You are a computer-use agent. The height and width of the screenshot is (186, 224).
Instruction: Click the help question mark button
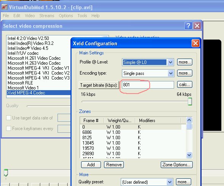pyautogui.click(x=188, y=26)
